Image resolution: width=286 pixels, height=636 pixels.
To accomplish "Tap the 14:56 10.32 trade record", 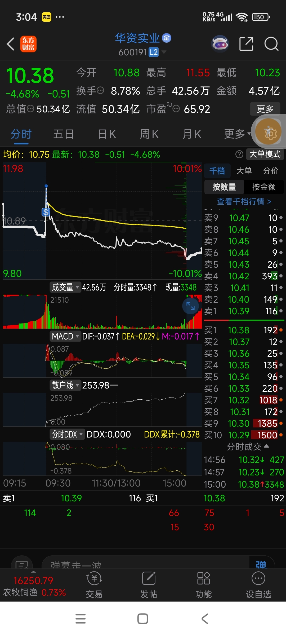I will 244,460.
